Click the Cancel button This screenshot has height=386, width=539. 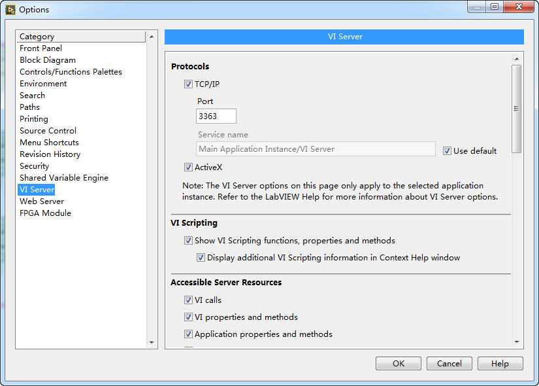(449, 364)
